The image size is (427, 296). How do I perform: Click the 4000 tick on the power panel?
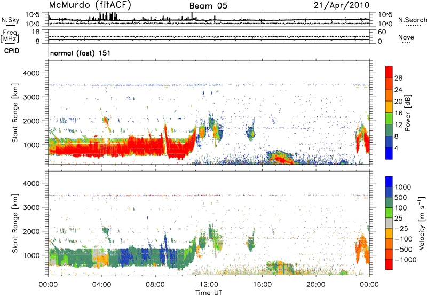[x=31, y=73]
